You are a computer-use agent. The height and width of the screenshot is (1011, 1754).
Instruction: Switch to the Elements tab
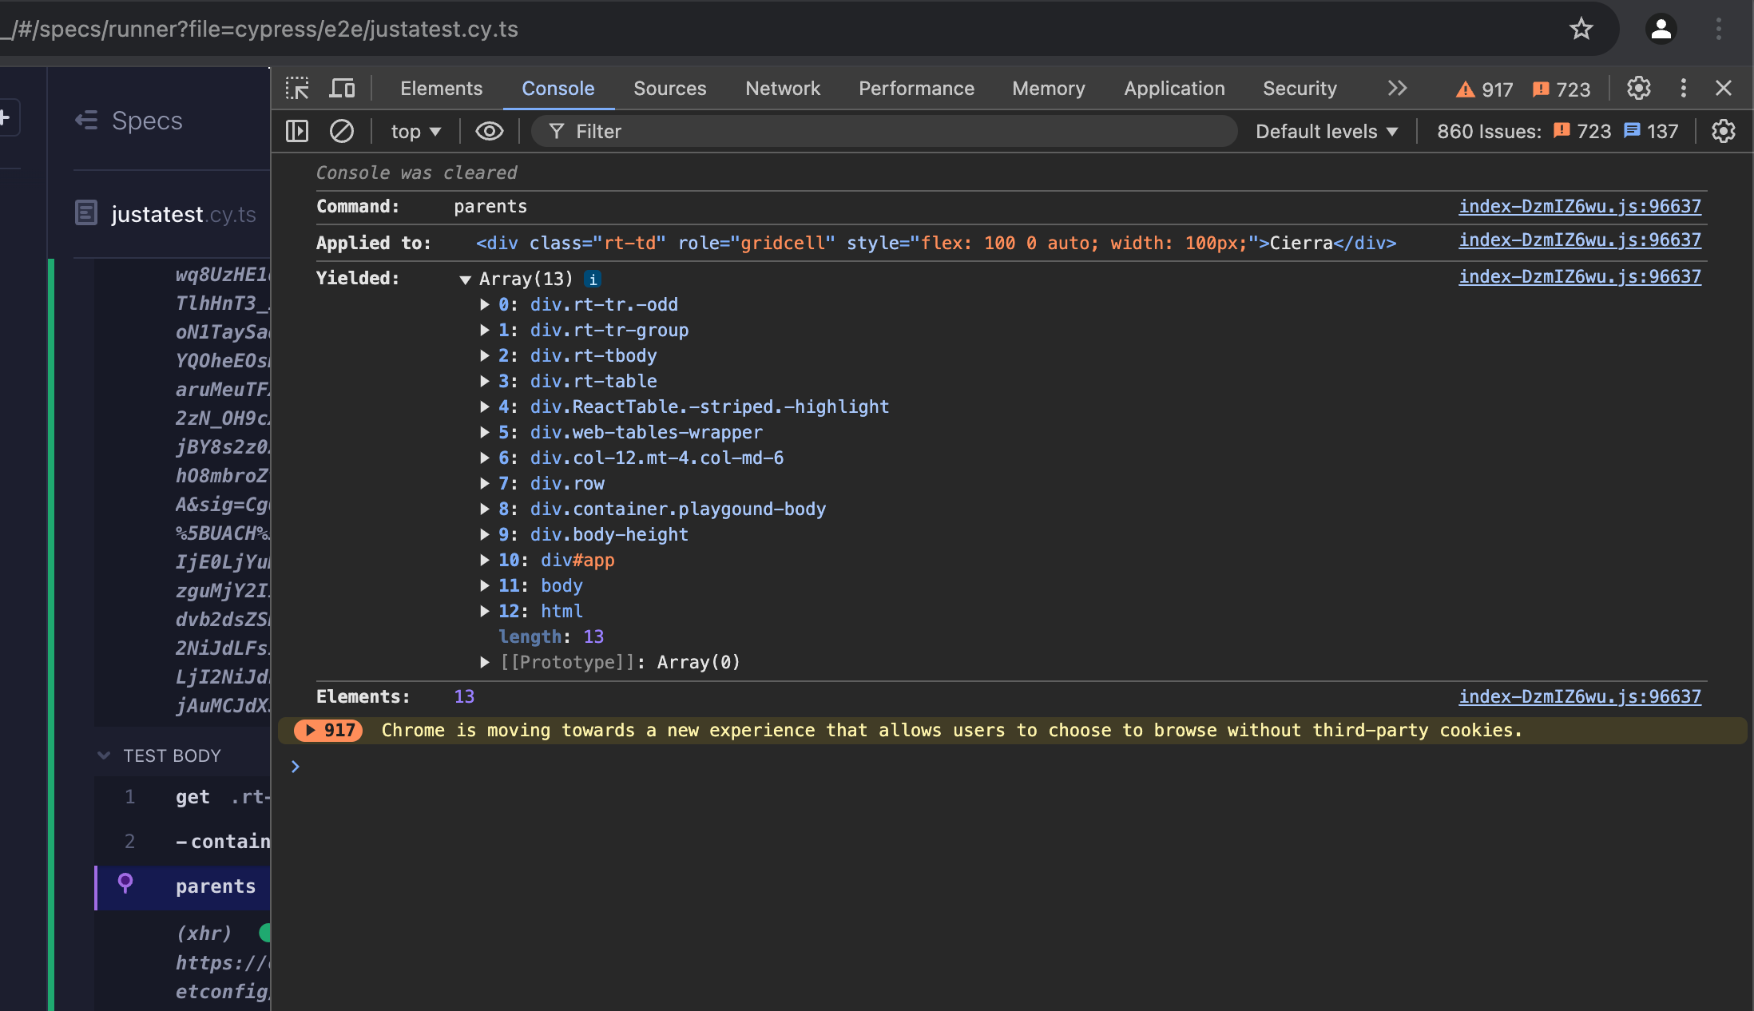pyautogui.click(x=441, y=88)
